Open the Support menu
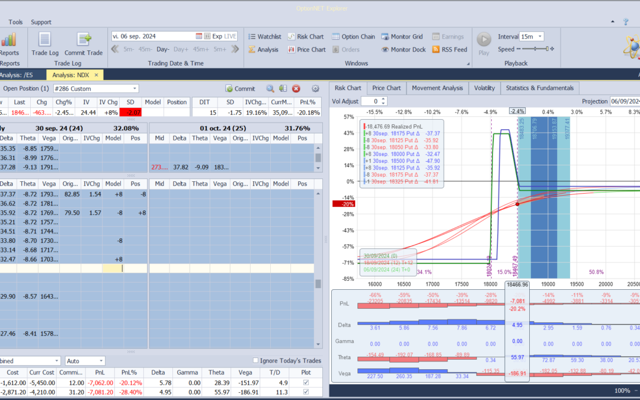The height and width of the screenshot is (400, 640). 41,22
